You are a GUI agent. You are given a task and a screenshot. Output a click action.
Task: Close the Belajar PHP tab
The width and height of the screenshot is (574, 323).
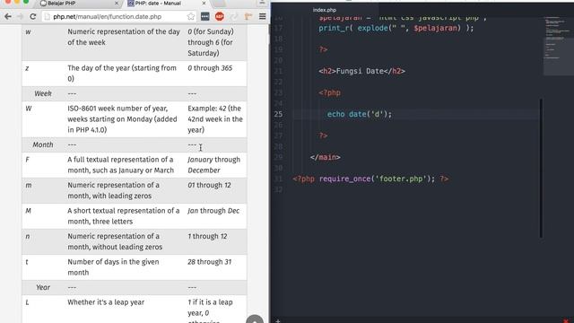click(x=117, y=4)
